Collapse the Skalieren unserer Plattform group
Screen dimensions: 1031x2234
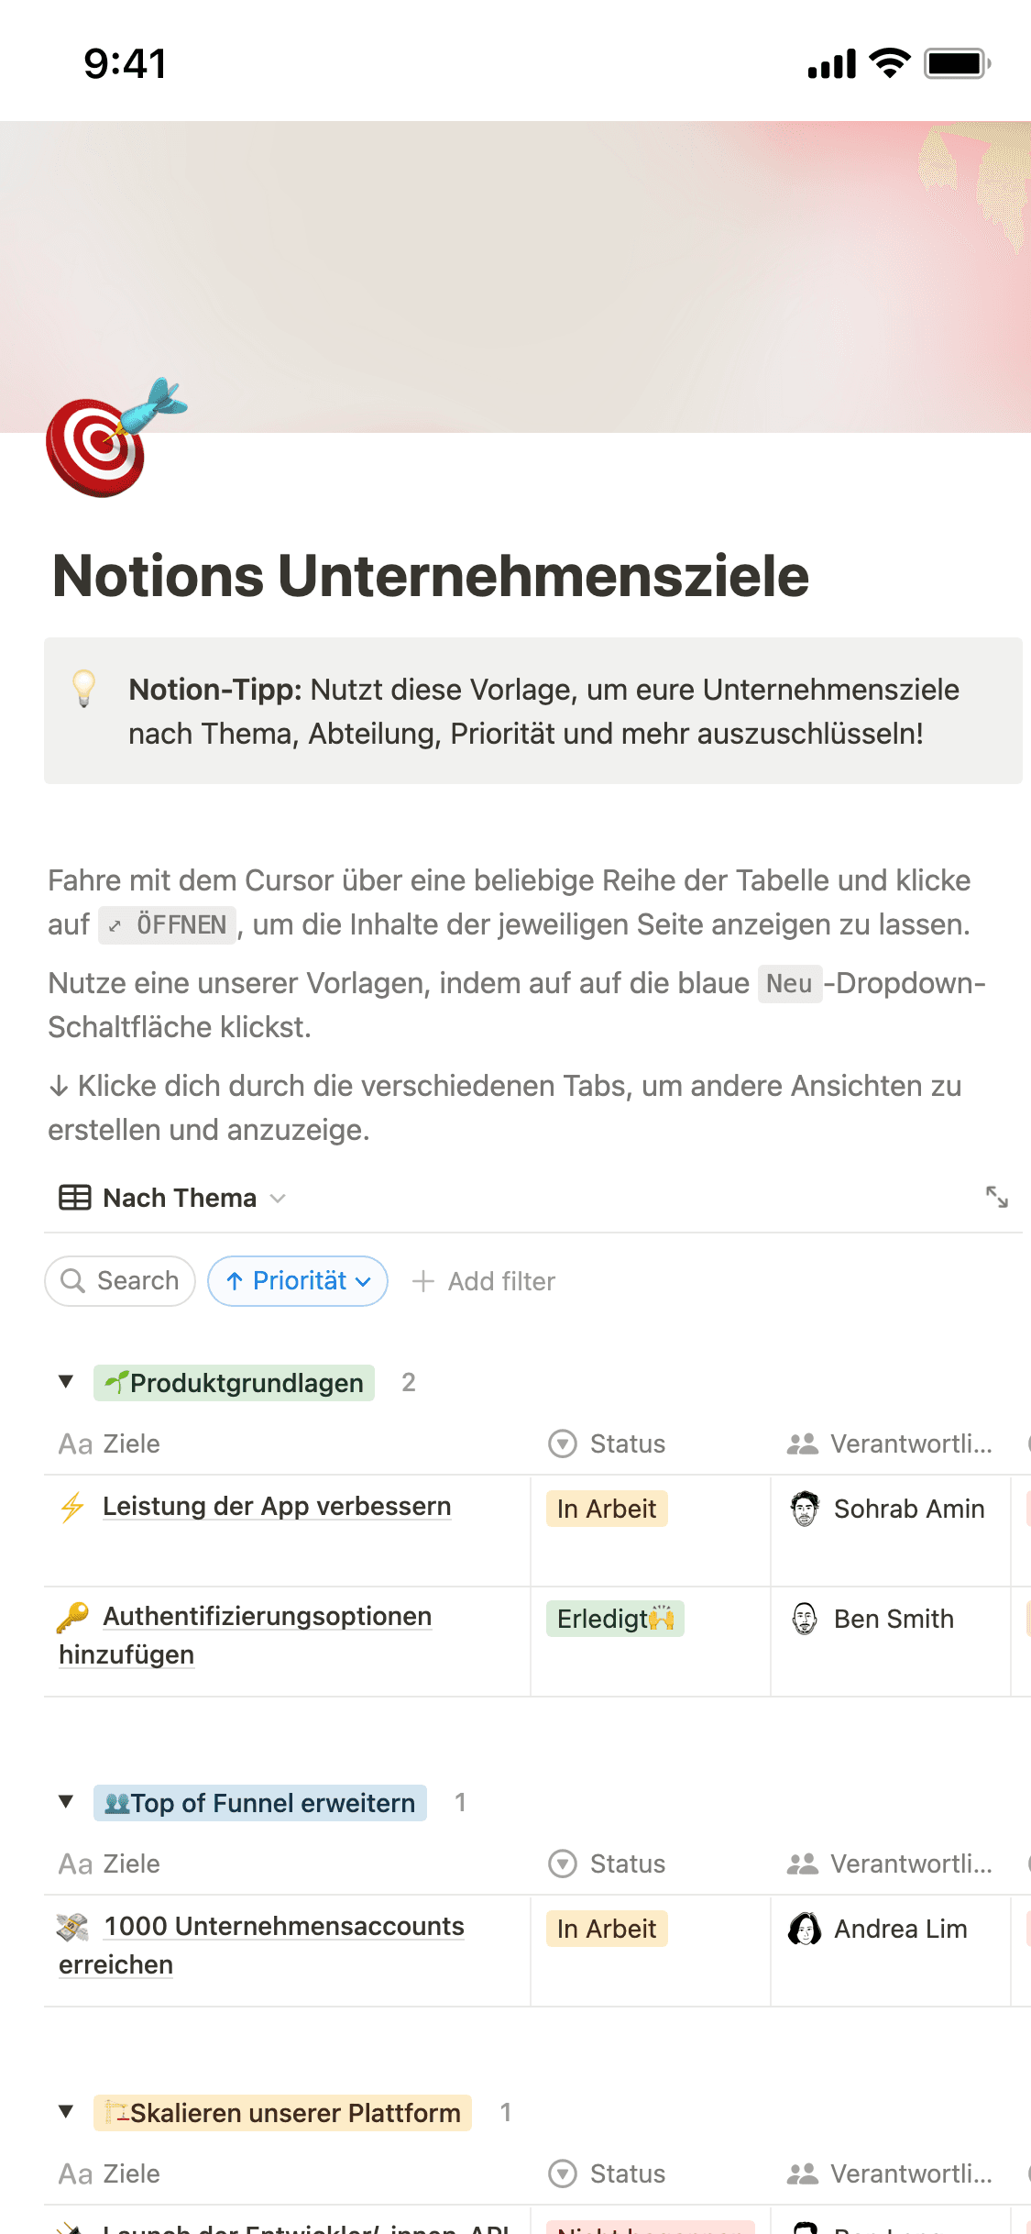click(66, 2112)
